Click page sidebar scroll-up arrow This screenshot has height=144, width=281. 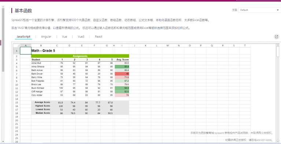pos(3,7)
